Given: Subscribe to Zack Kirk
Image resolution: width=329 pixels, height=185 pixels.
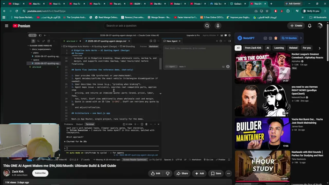Looking at the screenshot, I should click(40, 173).
